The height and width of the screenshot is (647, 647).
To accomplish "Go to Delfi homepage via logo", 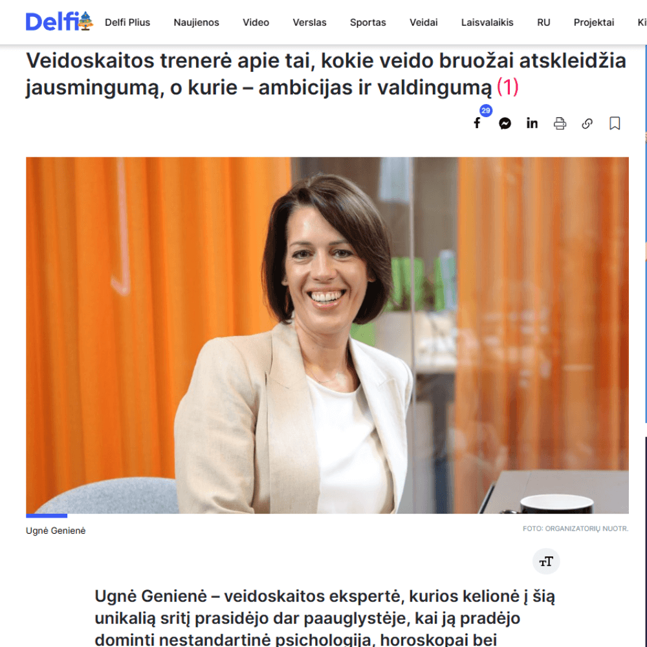I will pyautogui.click(x=59, y=21).
